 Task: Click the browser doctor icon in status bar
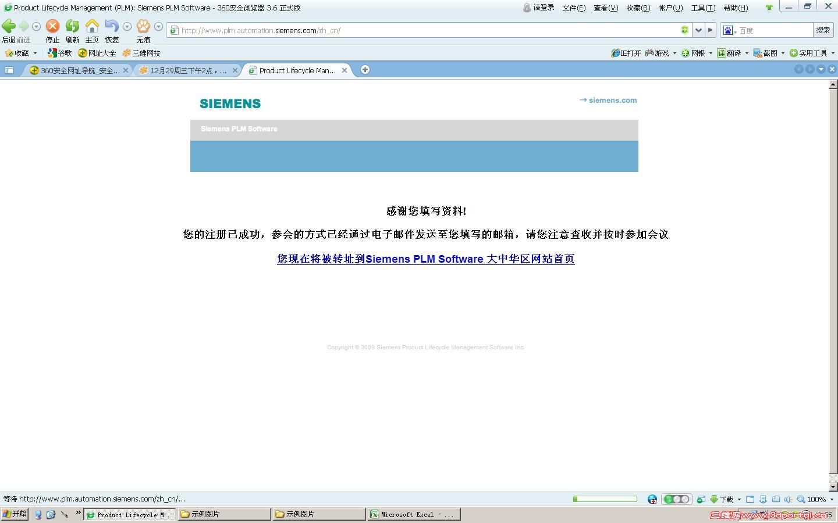tap(652, 499)
